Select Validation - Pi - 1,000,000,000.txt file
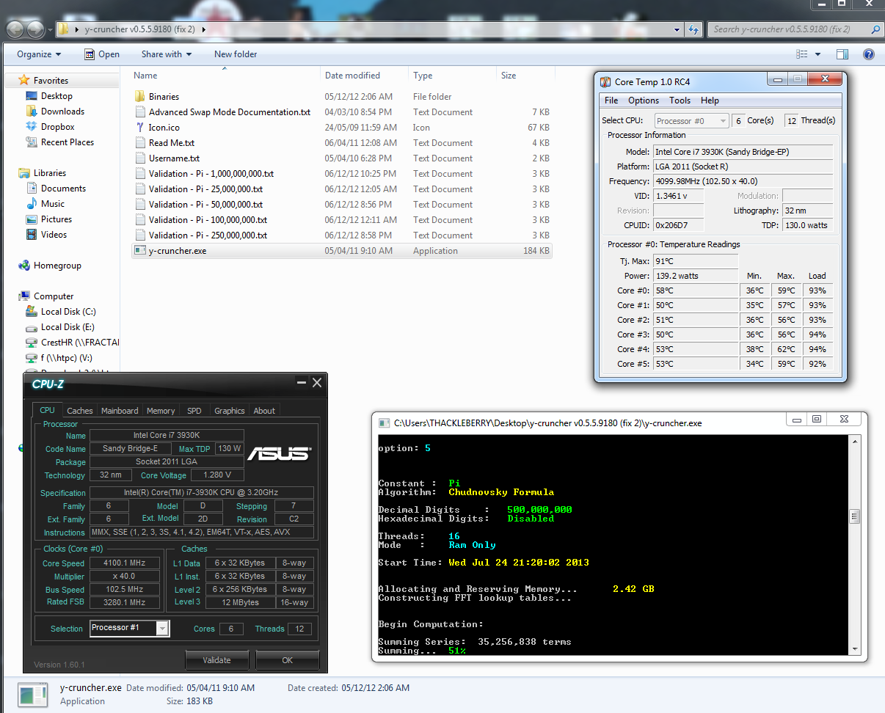 coord(211,174)
